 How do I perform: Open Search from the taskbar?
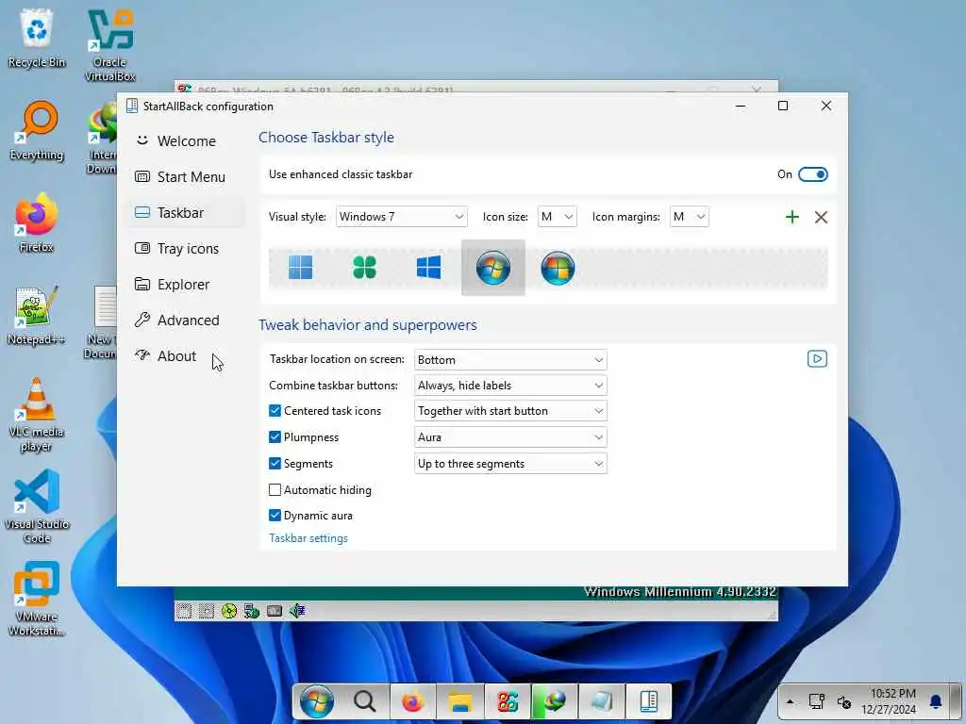pyautogui.click(x=365, y=701)
